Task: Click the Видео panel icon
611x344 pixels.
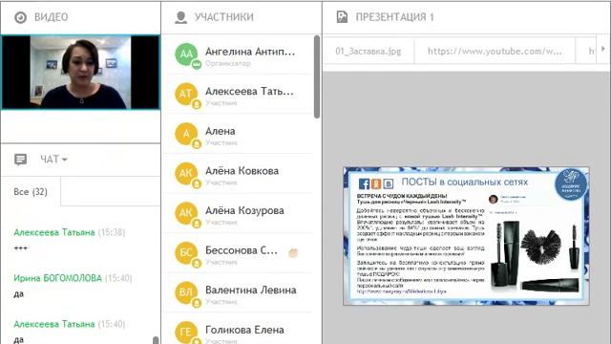Action: [20, 17]
